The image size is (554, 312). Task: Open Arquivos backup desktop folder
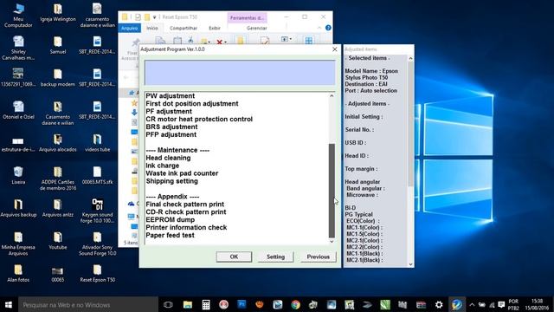pos(18,208)
